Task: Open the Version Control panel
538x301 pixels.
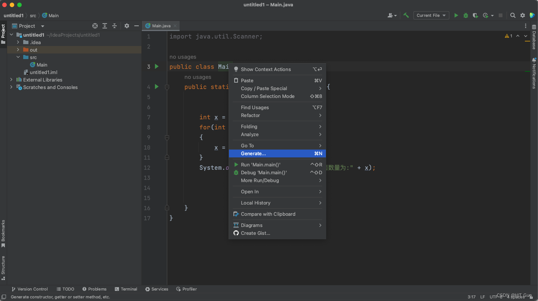Action: pos(30,289)
